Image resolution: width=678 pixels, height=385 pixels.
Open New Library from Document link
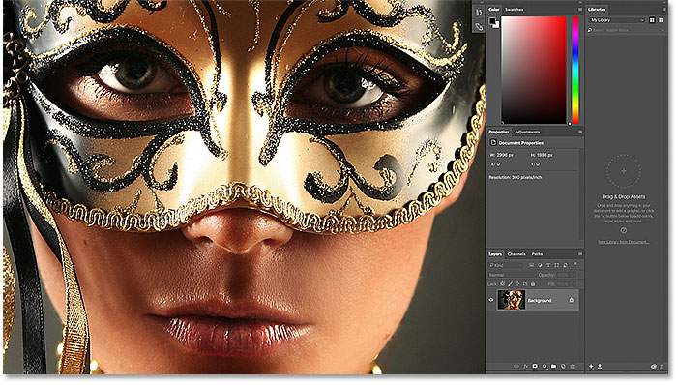(x=623, y=242)
